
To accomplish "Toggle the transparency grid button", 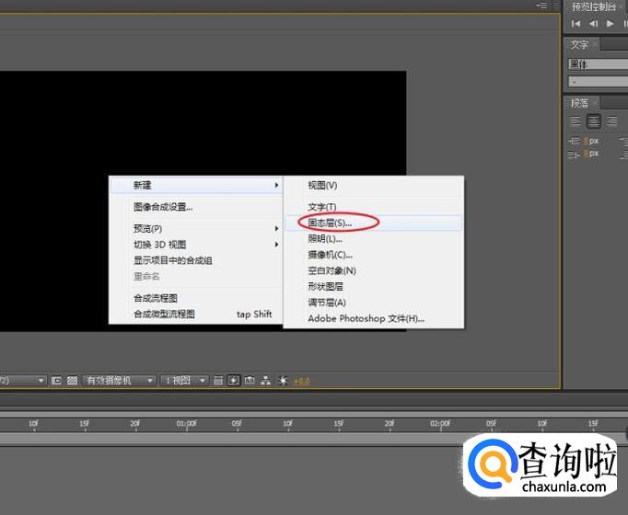I will point(72,380).
